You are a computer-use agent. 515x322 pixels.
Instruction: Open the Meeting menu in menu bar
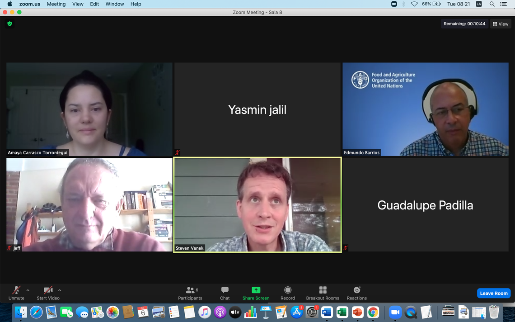tap(56, 4)
